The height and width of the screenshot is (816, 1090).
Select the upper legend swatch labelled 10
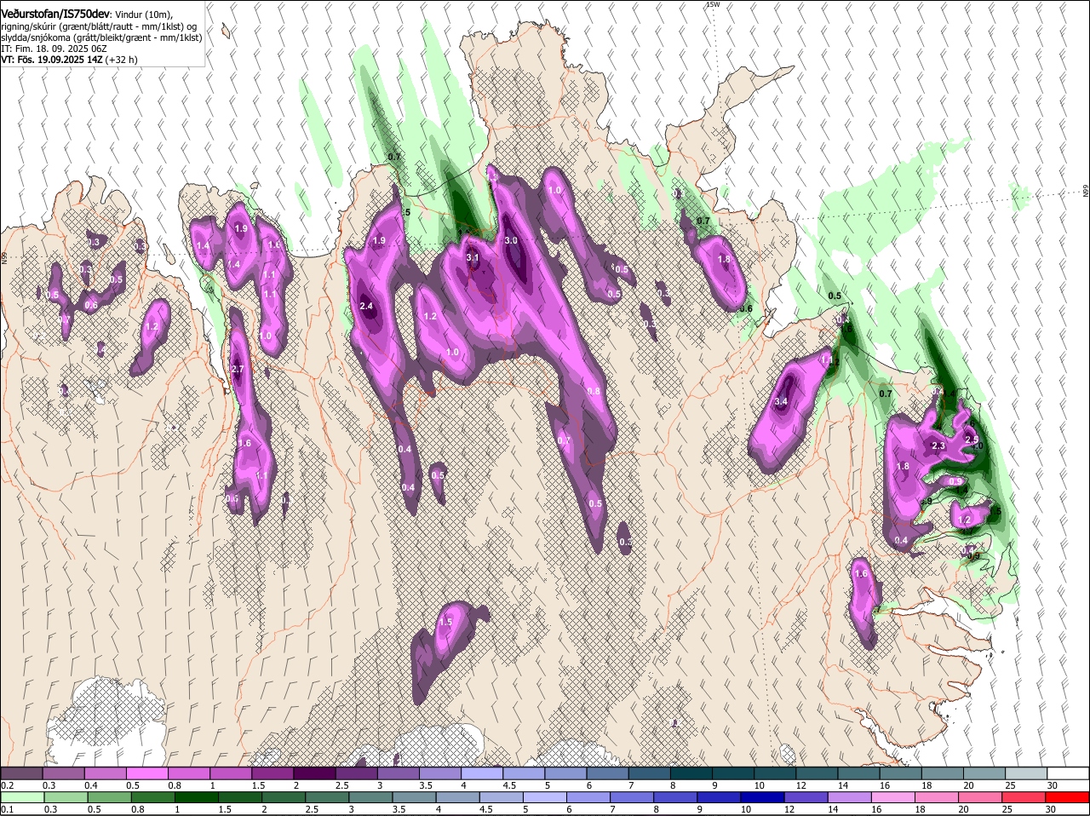tap(773, 773)
